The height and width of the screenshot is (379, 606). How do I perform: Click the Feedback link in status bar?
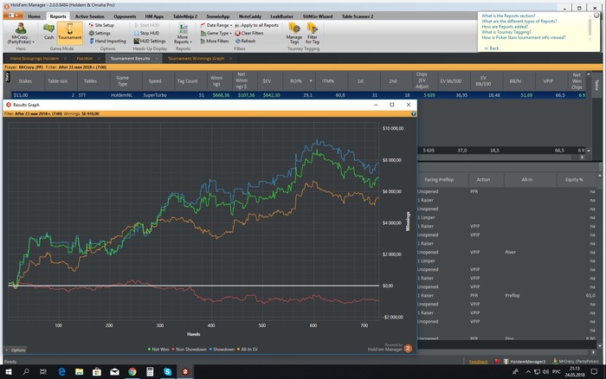[x=478, y=362]
